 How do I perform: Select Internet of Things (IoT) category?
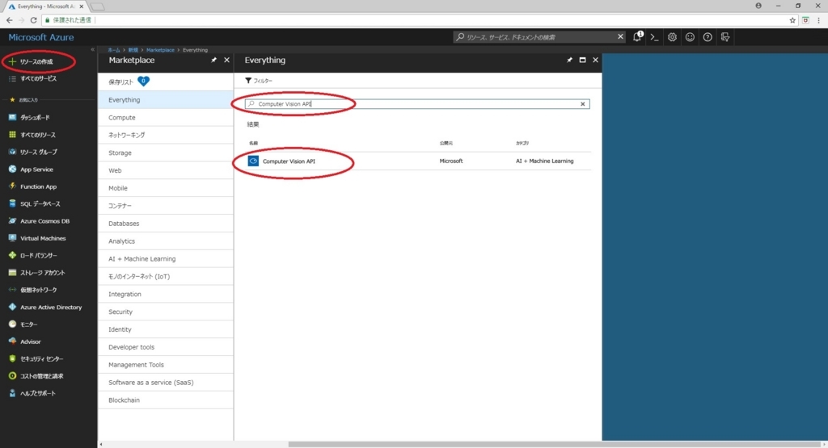pos(165,276)
